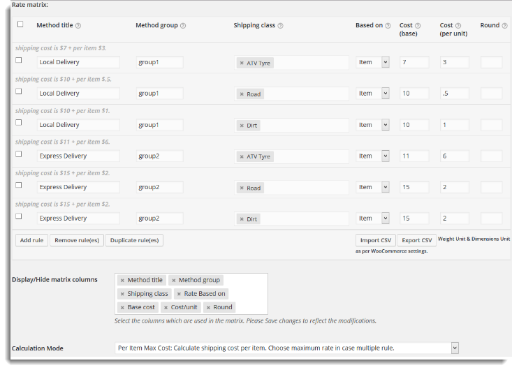512x370 pixels.
Task: Check the $10 + per item $1 rule
Action: [19, 123]
